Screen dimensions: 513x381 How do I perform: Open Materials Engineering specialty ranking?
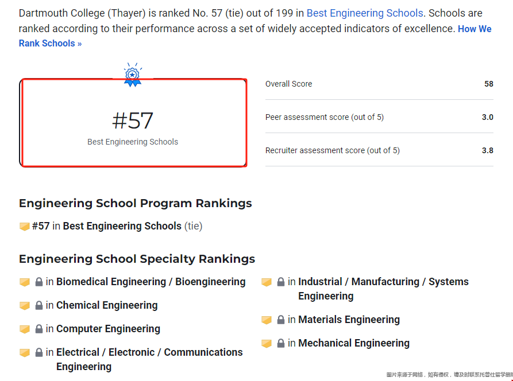coord(349,319)
